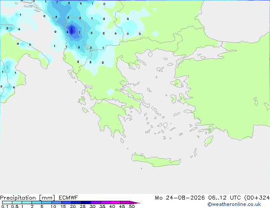270x208 pixels.
Task: Click the legend label '40'
Action: [112, 206]
